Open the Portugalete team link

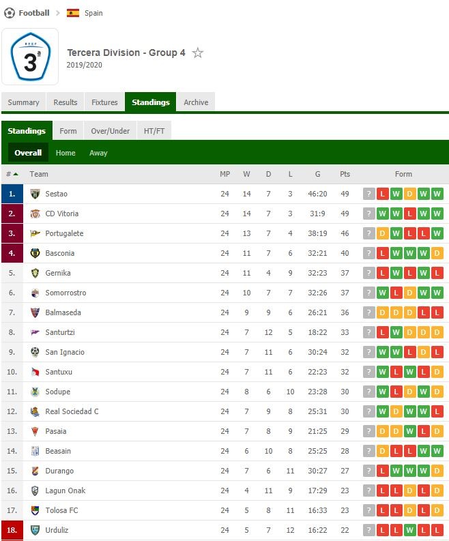coord(64,233)
